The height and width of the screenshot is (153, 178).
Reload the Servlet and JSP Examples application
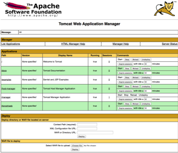tap(135, 78)
